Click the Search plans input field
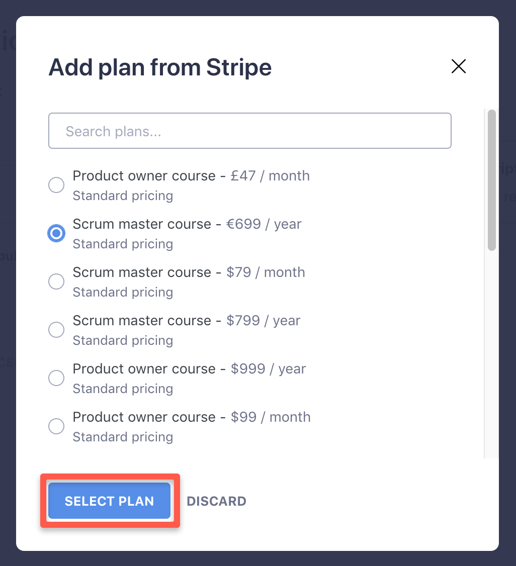 [x=249, y=131]
